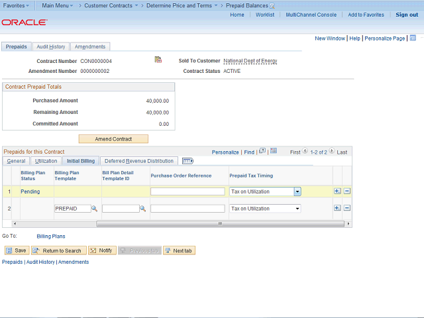Follow the Billing Plans link
The width and height of the screenshot is (424, 318).
coord(51,236)
